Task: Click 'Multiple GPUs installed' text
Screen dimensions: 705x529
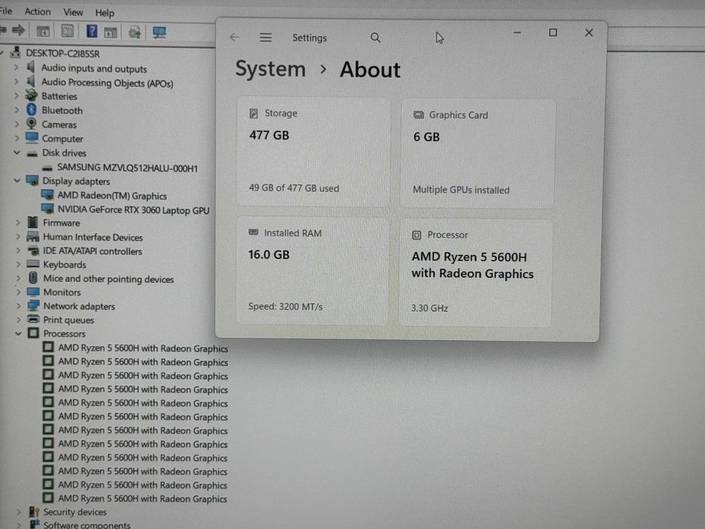Action: pyautogui.click(x=461, y=190)
